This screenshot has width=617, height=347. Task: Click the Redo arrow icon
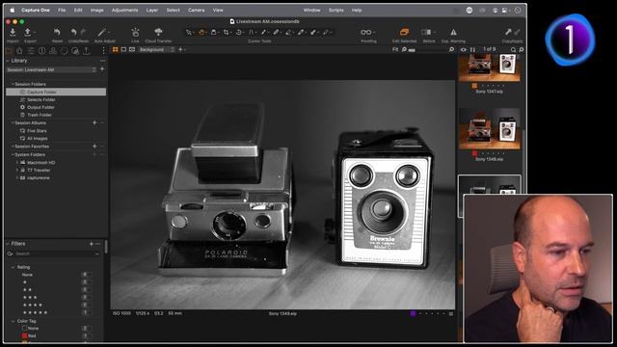(x=83, y=32)
